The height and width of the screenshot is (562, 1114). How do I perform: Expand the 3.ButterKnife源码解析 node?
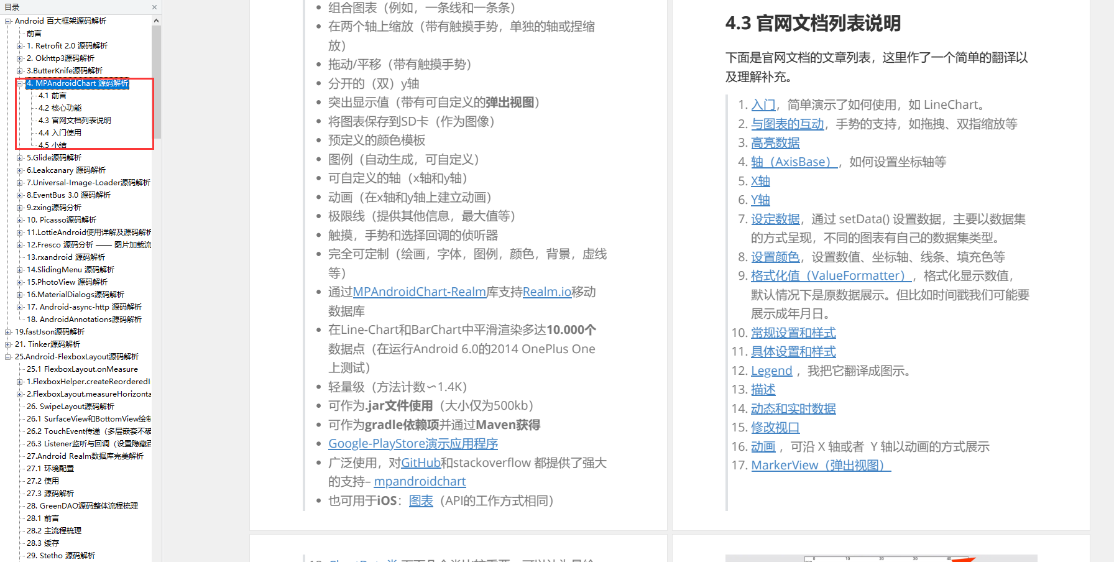pos(20,71)
